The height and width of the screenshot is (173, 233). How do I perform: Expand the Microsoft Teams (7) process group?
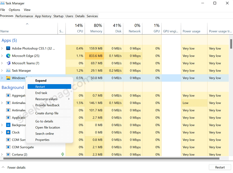point(2,63)
